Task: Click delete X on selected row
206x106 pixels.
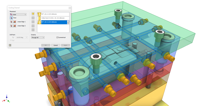Action: pyautogui.click(x=68, y=23)
